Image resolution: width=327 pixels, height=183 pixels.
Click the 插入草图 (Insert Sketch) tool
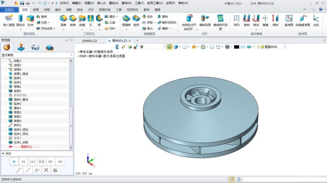9,20
